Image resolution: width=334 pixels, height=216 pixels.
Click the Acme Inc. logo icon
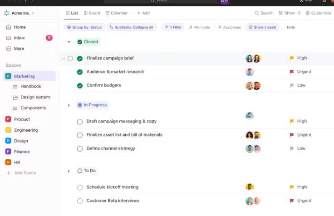(7, 13)
